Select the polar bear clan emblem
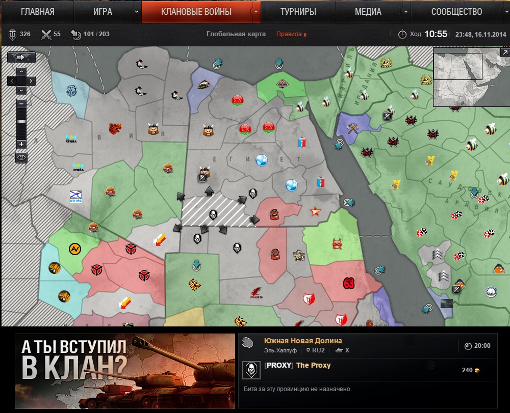The height and width of the screenshot is (413, 510). click(x=491, y=292)
